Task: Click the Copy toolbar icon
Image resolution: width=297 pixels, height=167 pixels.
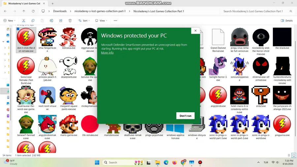Action: (33, 21)
